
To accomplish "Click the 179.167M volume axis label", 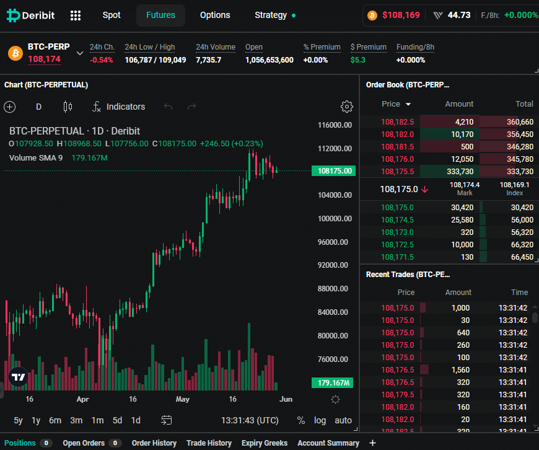I will coord(332,382).
